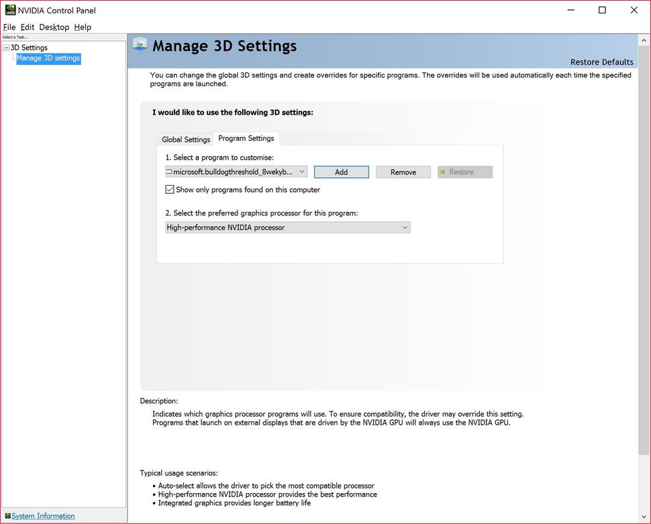Switch to the Global Settings tab

[x=185, y=139]
